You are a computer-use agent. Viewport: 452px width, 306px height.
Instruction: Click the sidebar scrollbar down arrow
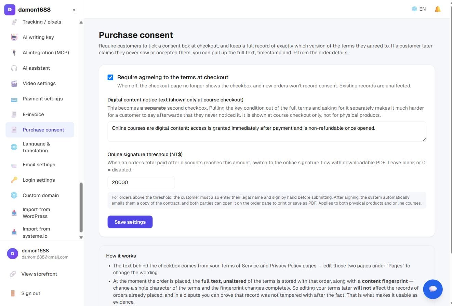tap(81, 237)
